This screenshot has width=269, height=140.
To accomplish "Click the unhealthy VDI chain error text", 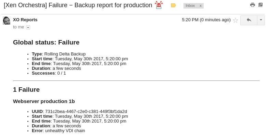I will click(65, 131).
